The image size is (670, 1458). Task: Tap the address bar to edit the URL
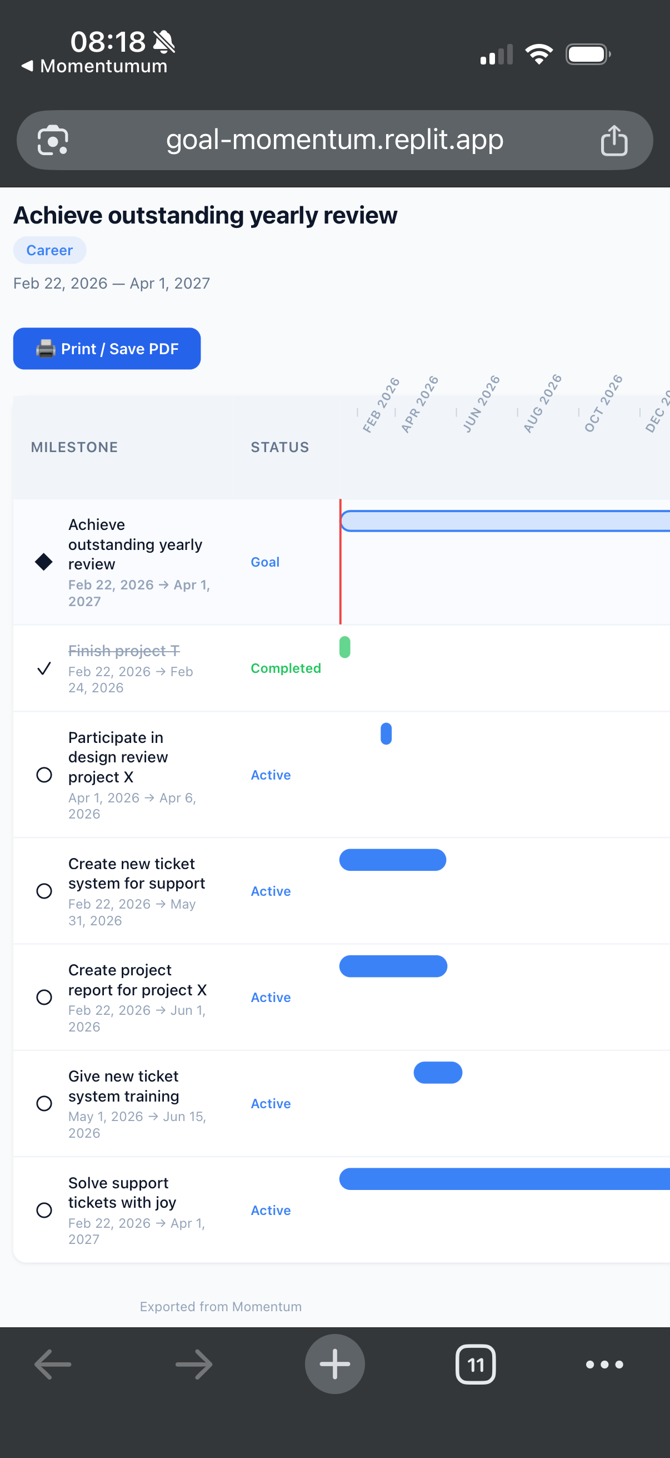coord(334,140)
